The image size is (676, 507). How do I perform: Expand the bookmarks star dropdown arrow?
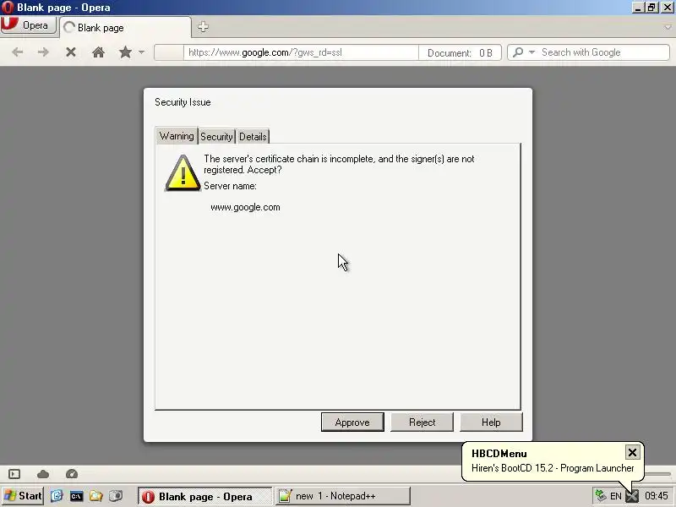pos(141,52)
